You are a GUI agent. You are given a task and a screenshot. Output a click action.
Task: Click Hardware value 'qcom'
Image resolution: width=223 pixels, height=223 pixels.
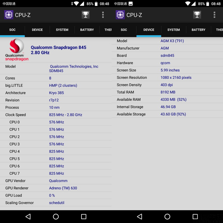point(165,63)
